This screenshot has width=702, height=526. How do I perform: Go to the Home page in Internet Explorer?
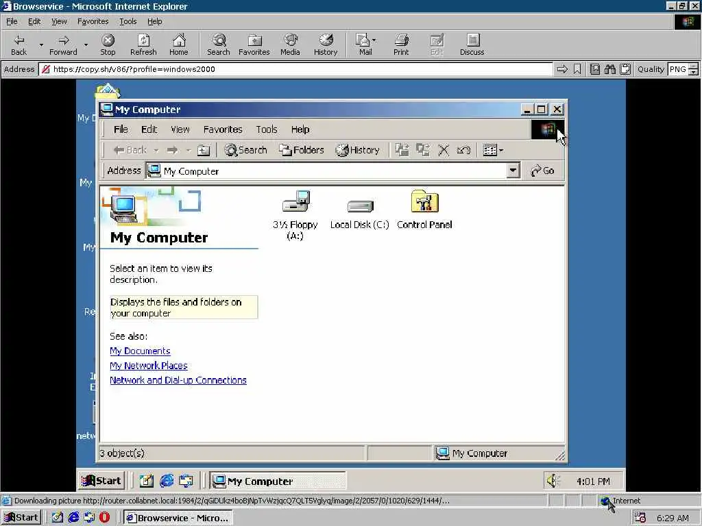[179, 45]
